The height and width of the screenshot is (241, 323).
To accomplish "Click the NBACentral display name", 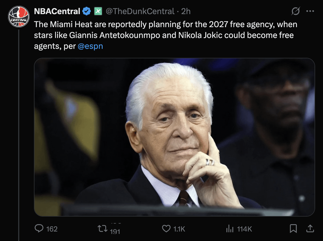I will [57, 11].
